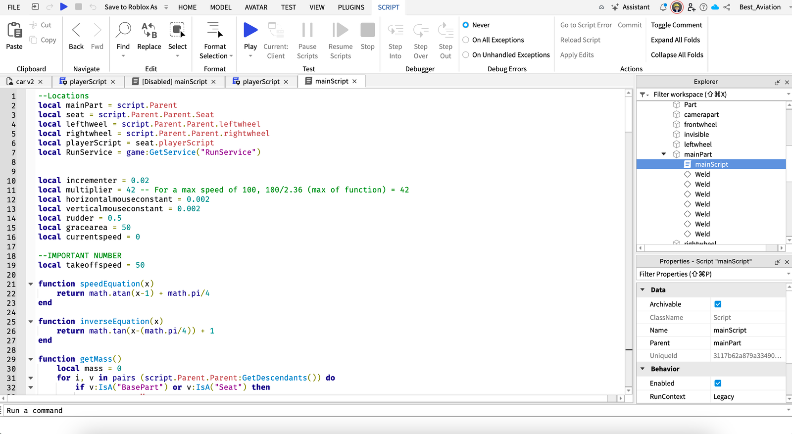The width and height of the screenshot is (792, 434).
Task: Undock the Explorer panel
Action: [x=777, y=82]
